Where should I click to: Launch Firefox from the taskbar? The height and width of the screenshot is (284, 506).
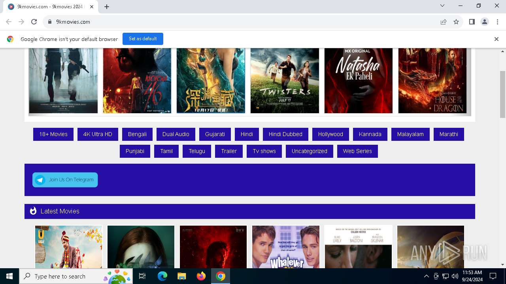[201, 276]
